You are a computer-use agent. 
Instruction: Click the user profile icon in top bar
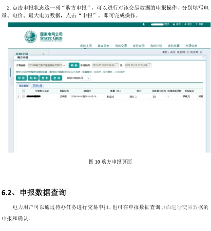click(x=143, y=24)
